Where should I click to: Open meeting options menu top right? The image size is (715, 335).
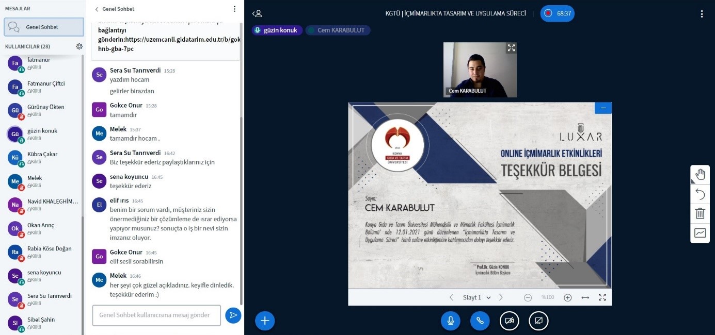tap(702, 14)
